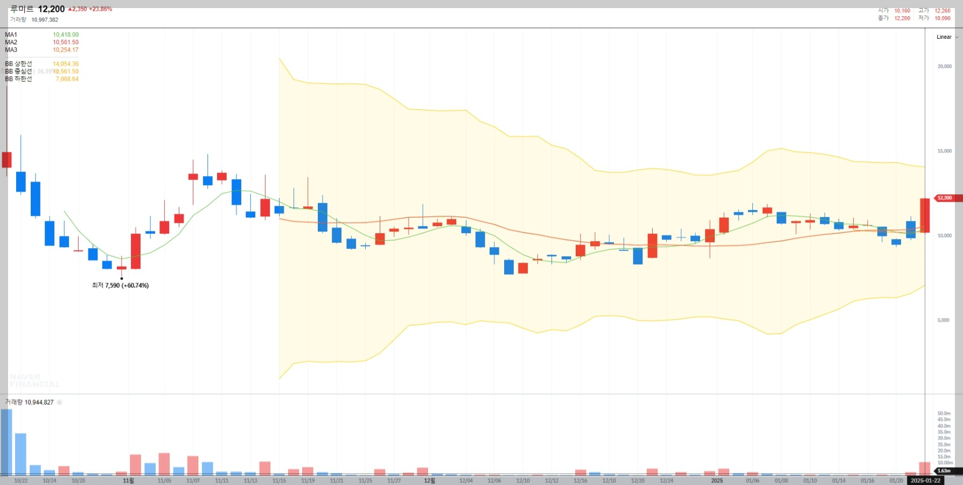Click the 11/15 date axis label

pyautogui.click(x=279, y=481)
